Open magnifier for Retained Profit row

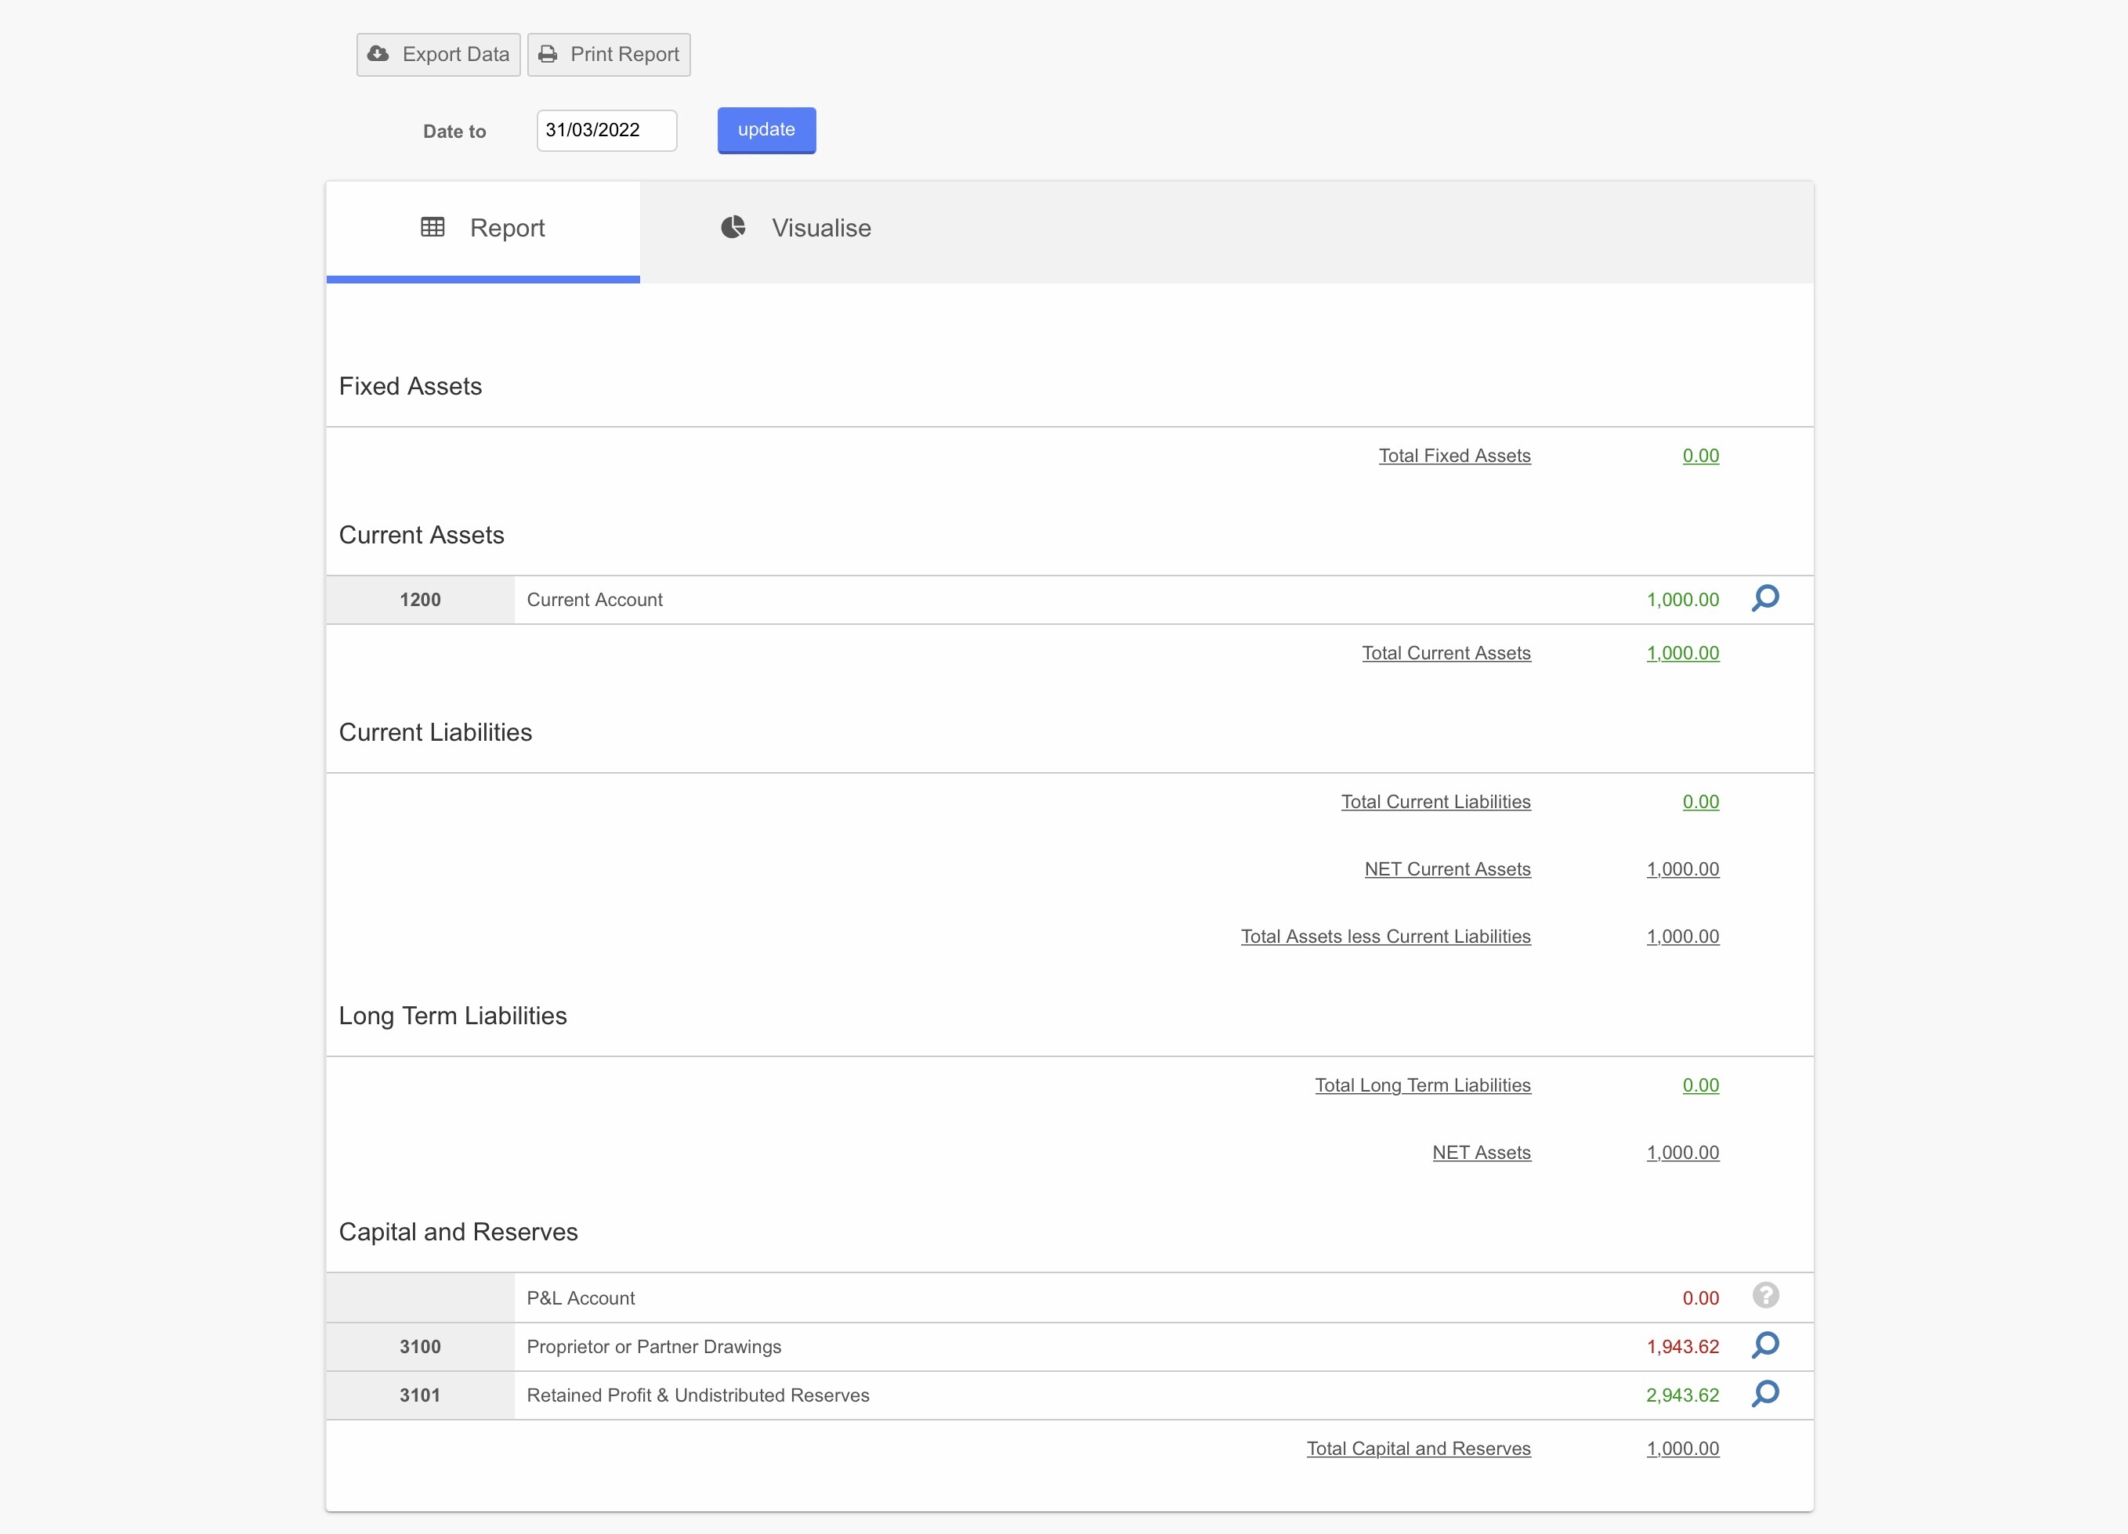click(x=1765, y=1395)
